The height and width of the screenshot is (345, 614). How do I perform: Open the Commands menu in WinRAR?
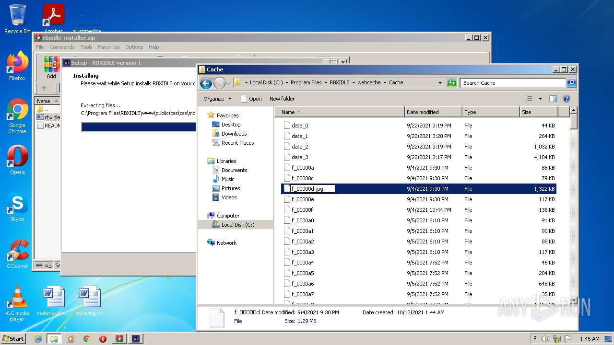62,47
